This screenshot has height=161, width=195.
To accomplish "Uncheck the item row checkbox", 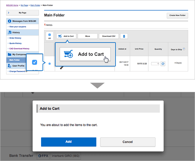I will 49,64.
